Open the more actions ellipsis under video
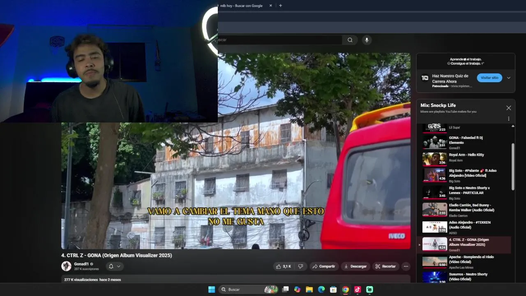This screenshot has width=526, height=296. (406, 266)
